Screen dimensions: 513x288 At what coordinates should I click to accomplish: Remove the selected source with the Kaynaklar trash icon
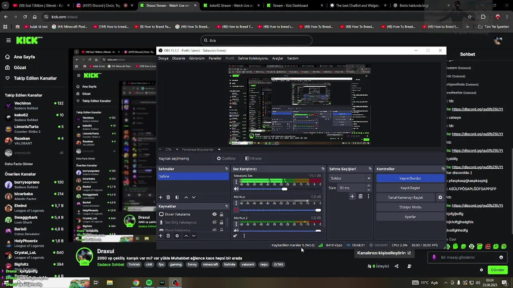point(168,236)
